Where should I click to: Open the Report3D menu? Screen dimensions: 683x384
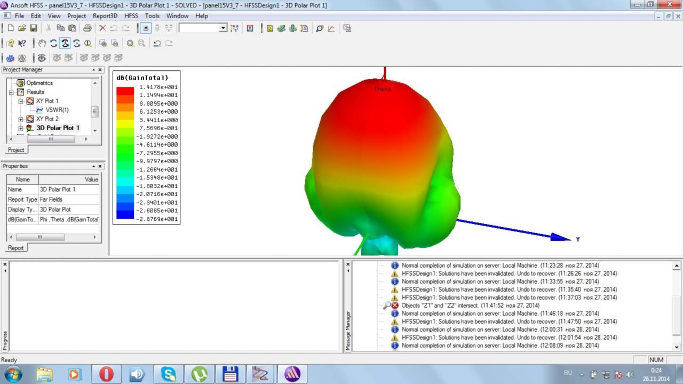(105, 16)
